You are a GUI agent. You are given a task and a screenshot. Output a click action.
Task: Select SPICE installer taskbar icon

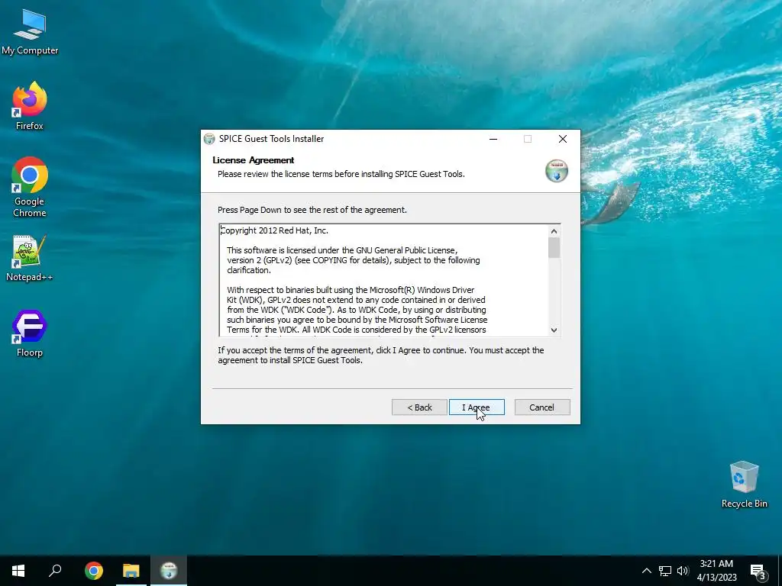click(169, 571)
